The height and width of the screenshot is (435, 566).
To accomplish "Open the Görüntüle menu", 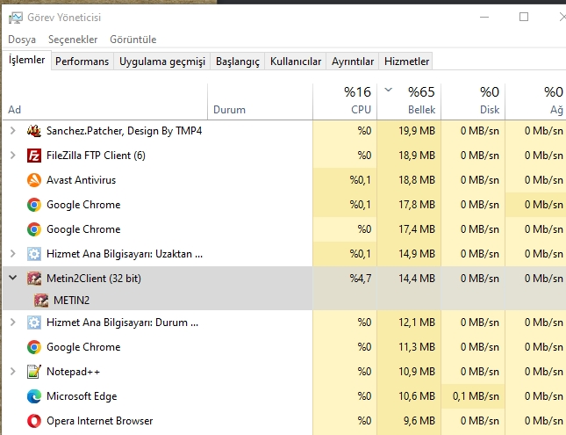I will [133, 40].
